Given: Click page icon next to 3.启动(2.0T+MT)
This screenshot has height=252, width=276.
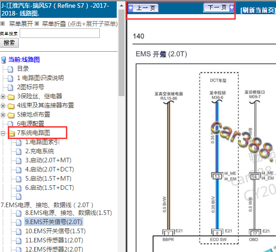Looking at the screenshot, I should pos(19,161).
